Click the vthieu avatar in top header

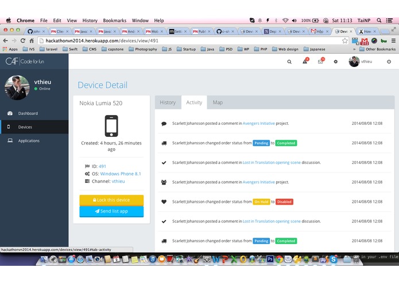tap(354, 61)
